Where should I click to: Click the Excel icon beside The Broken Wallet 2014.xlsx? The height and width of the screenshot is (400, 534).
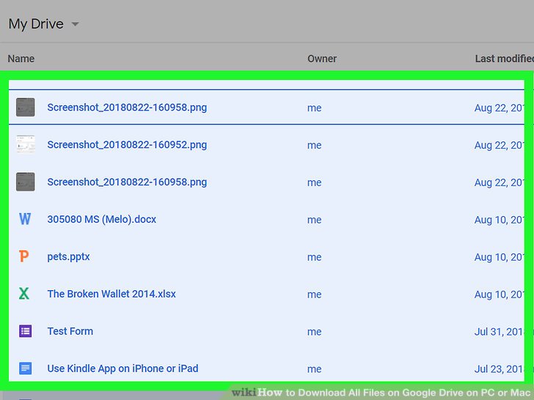23,293
